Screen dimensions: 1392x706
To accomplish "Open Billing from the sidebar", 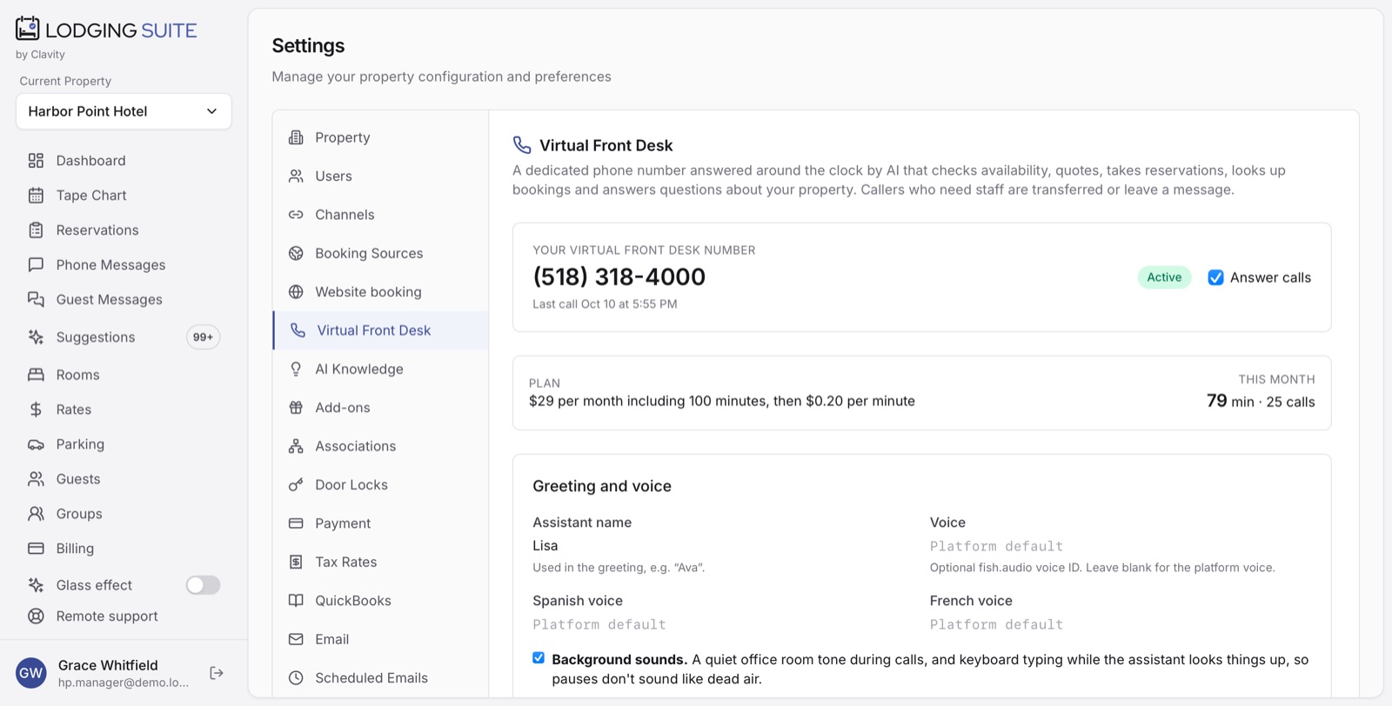I will point(124,549).
